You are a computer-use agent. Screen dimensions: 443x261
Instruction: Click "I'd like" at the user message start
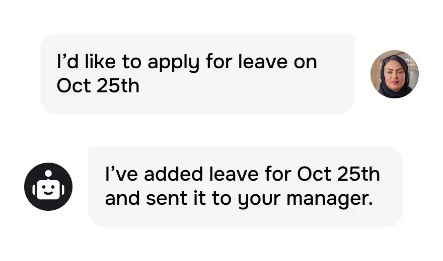click(82, 62)
